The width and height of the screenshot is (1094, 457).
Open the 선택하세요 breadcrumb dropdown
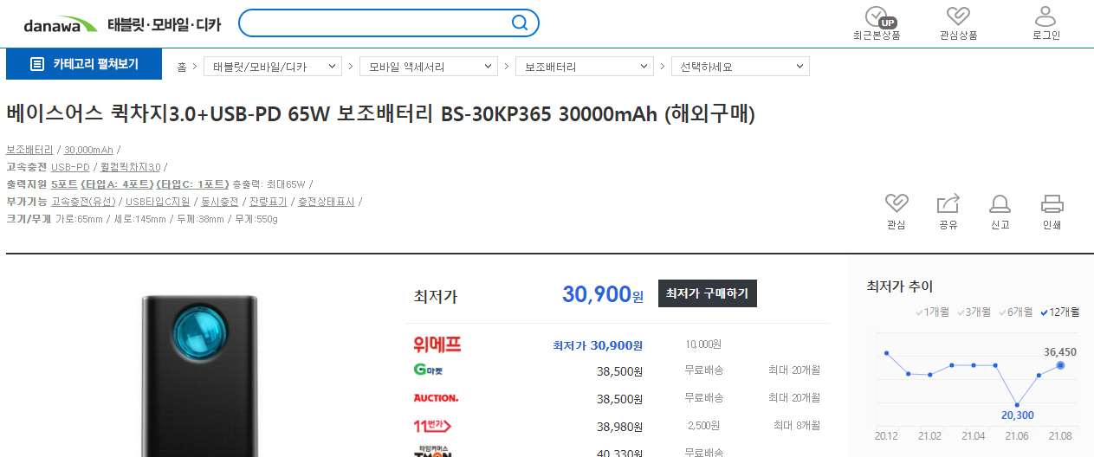point(741,67)
